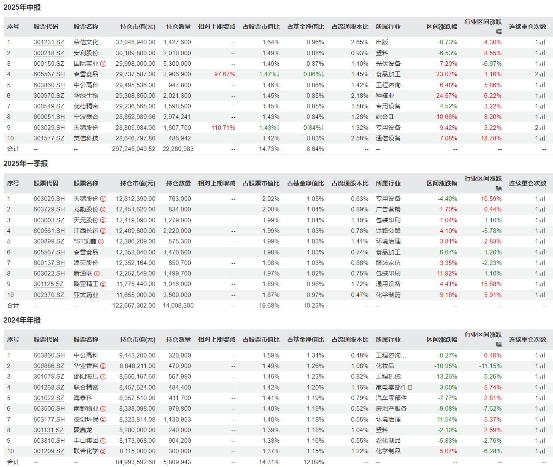The width and height of the screenshot is (553, 467).
Task: Click the info icon beside 天鹅股份 in 2025年一季报
Action: [103, 199]
